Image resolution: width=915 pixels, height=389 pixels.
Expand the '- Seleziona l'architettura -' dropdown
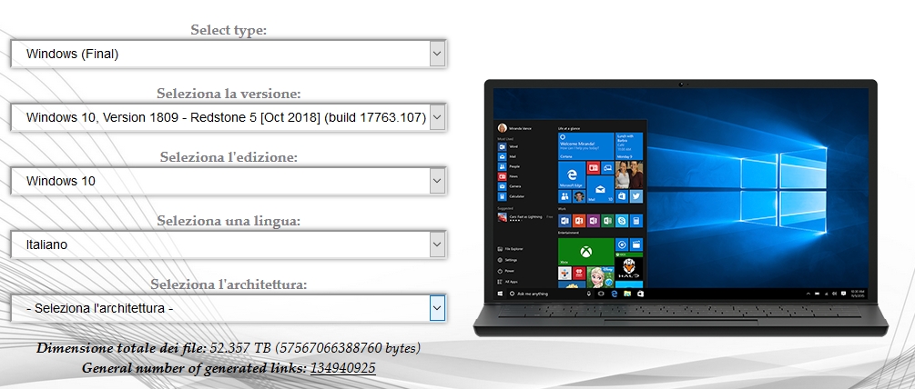click(229, 309)
